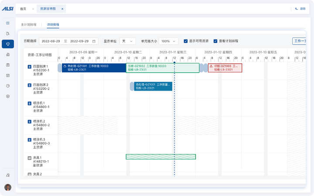Open the 显示单位 dropdown showing 天

tap(128, 41)
